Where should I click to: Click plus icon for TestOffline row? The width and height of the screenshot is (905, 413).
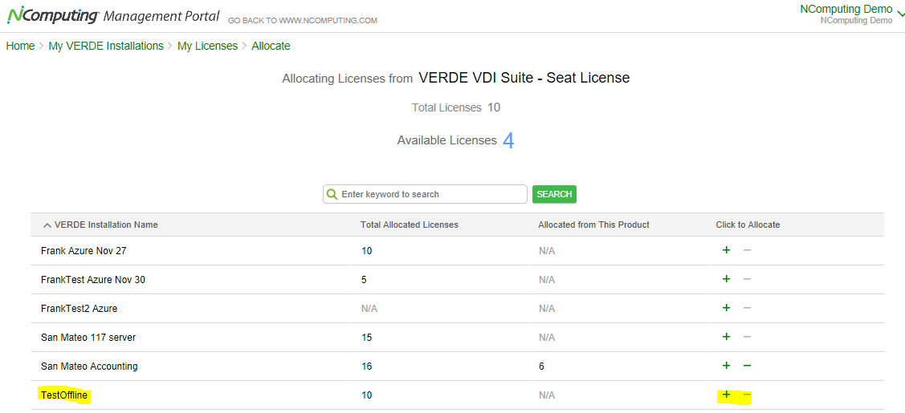(726, 395)
